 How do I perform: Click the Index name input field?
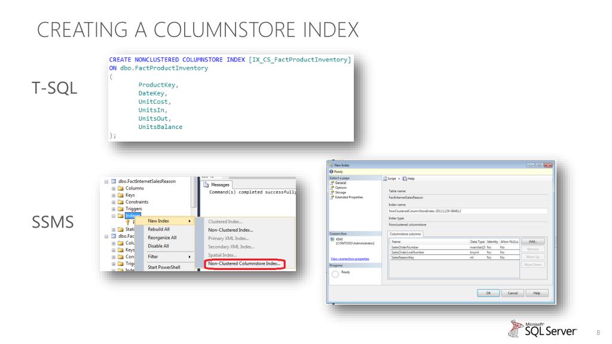click(467, 211)
